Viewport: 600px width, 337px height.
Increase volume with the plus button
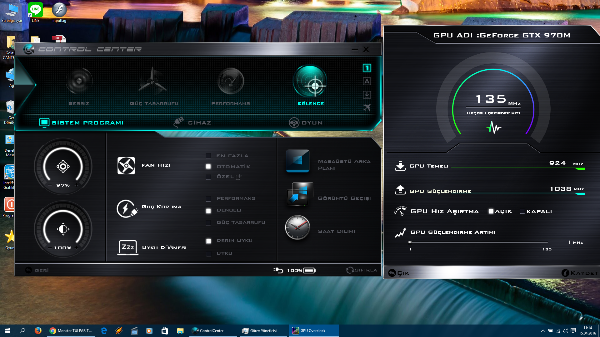point(76,185)
